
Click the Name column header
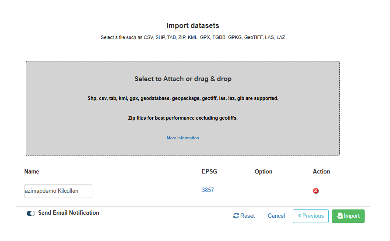pos(32,171)
